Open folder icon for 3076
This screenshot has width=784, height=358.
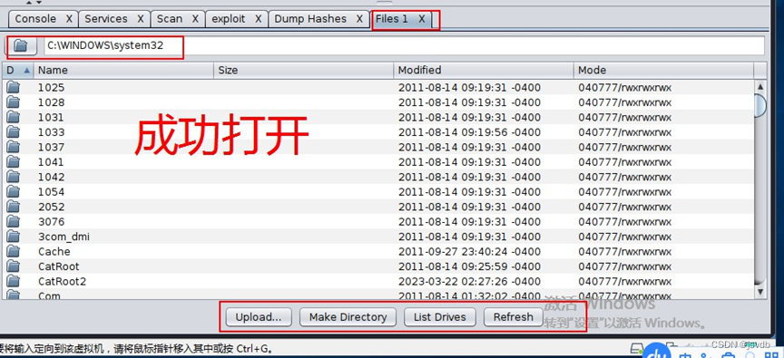pos(13,222)
